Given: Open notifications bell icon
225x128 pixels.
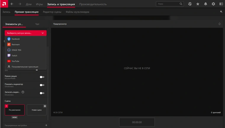Looking at the screenshot, I should (205, 4).
